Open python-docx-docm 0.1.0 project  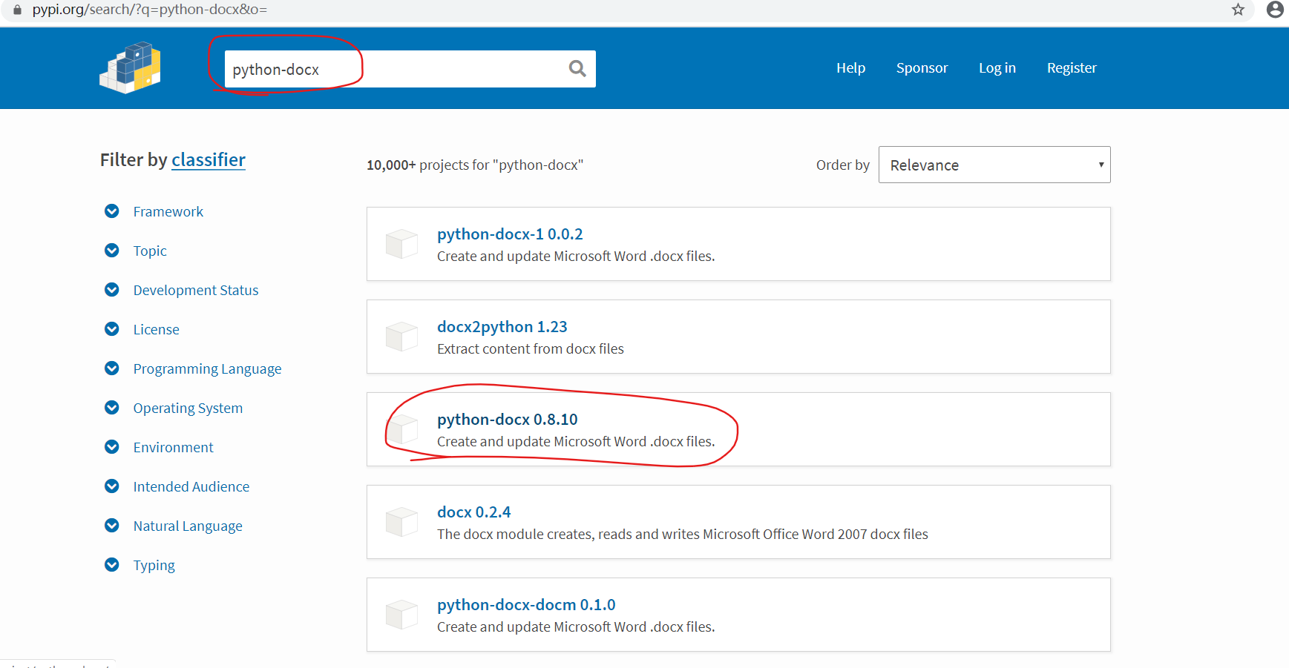coord(526,605)
